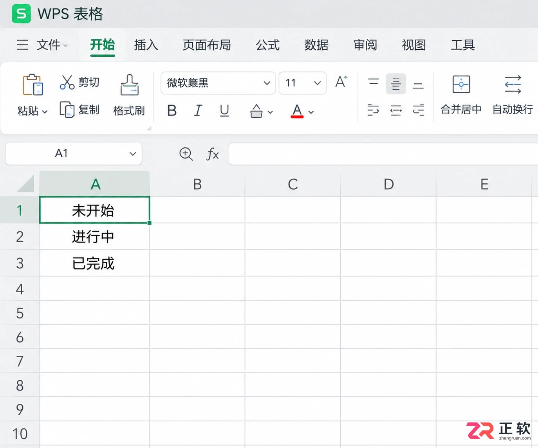Screen dimensions: 538x448
Task: Select row 7 header
Action: 20,361
